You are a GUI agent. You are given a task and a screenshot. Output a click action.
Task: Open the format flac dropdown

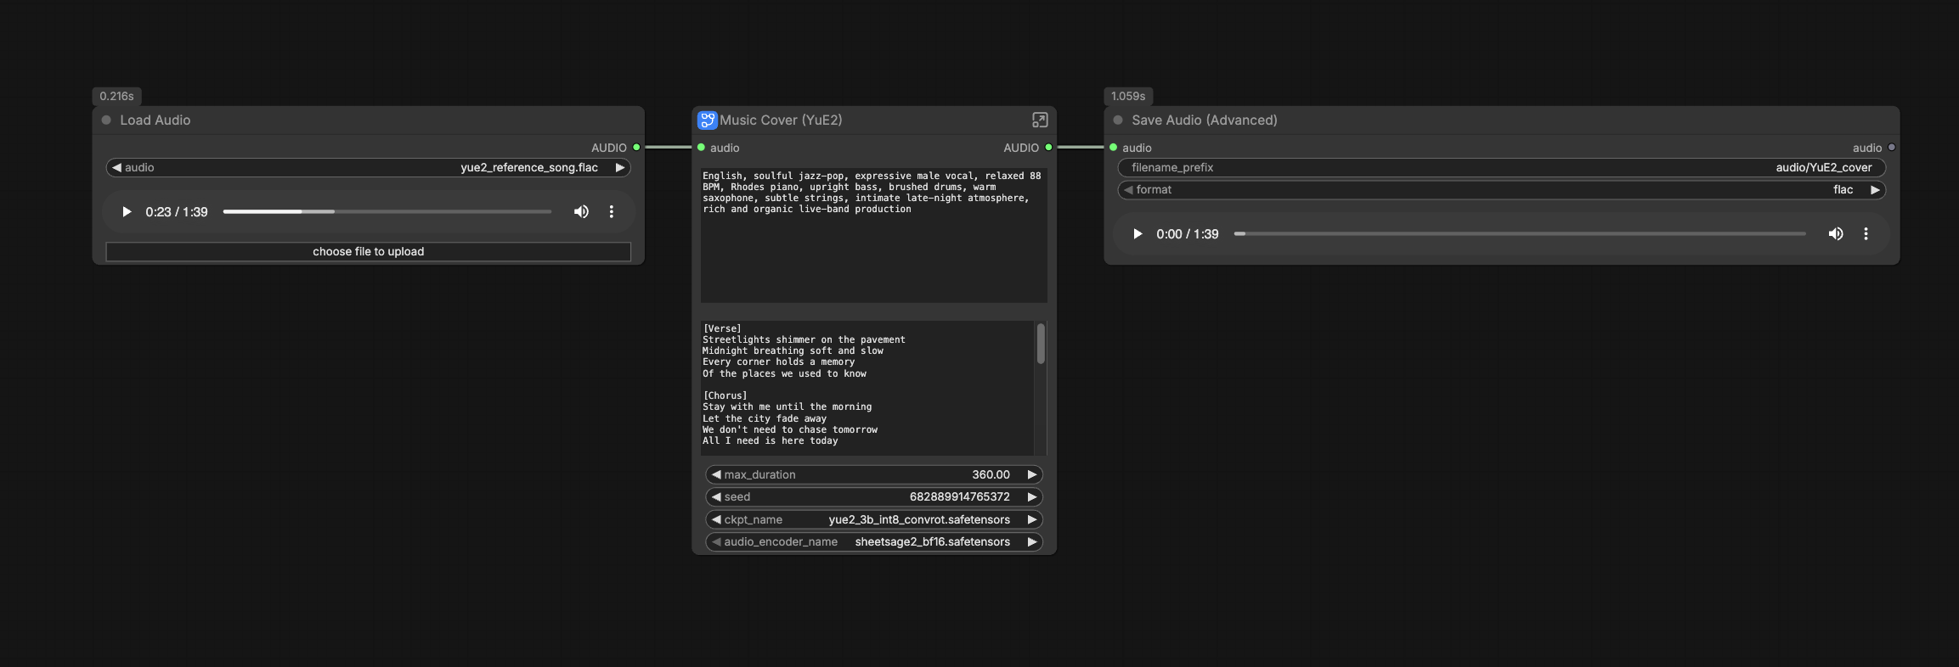point(1502,190)
